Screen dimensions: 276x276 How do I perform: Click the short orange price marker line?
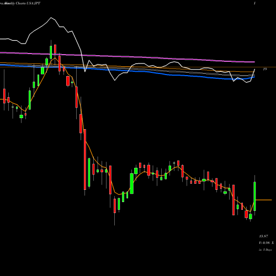click(x=264, y=200)
